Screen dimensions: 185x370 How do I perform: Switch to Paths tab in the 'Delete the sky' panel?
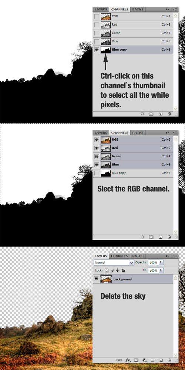pyautogui.click(x=138, y=256)
